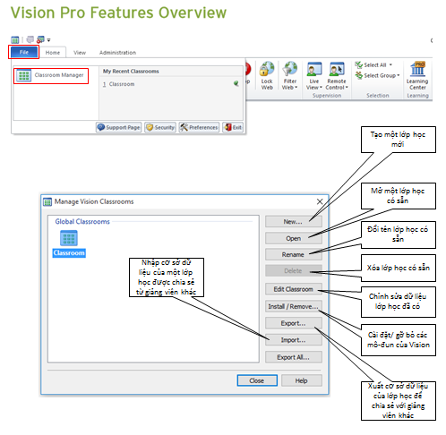The image size is (446, 435).
Task: Open Preferences from the File menu
Action: pyautogui.click(x=199, y=127)
